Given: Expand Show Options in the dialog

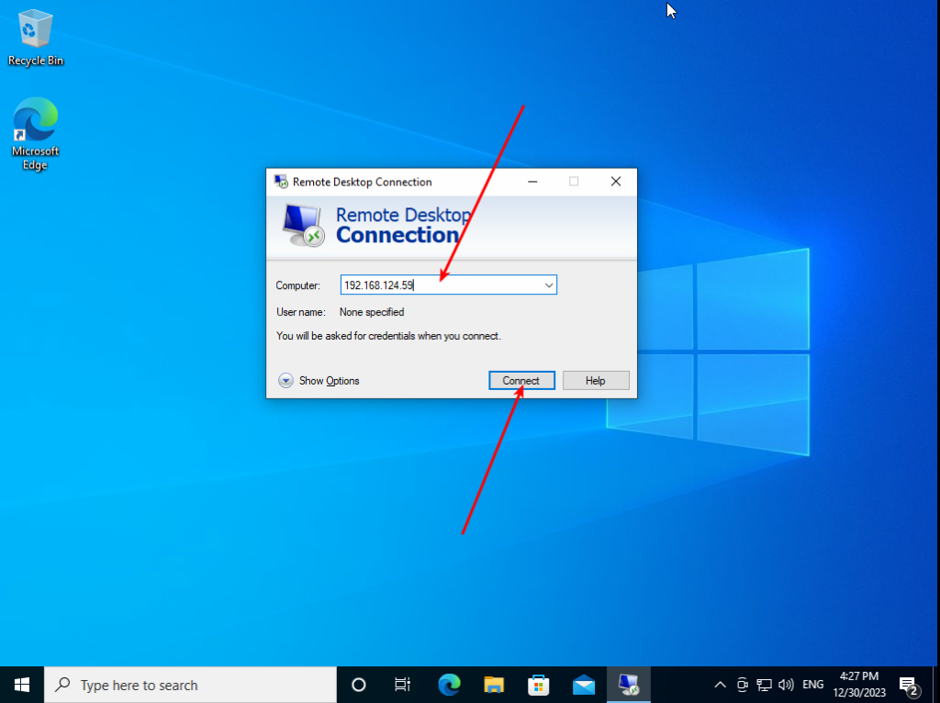Looking at the screenshot, I should coord(319,381).
